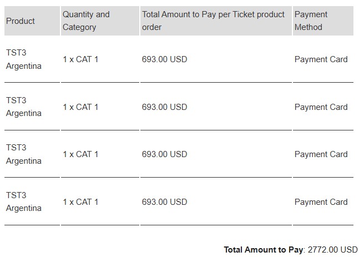Click 1 x CAT 1 in second row

click(80, 107)
